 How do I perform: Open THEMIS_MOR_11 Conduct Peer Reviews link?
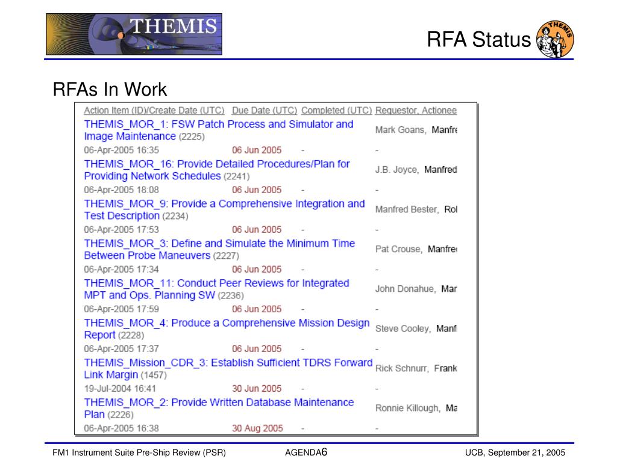(216, 289)
